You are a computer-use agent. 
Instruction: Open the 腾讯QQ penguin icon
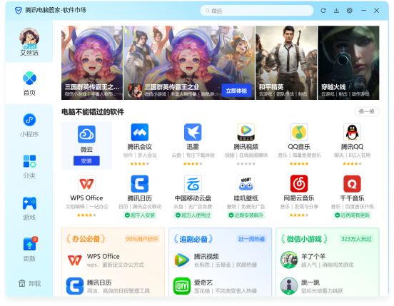point(353,132)
